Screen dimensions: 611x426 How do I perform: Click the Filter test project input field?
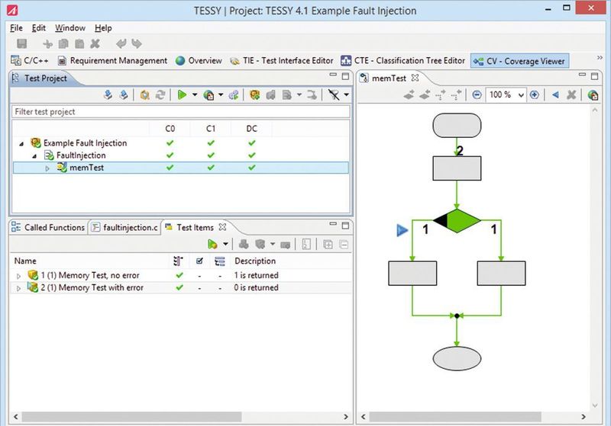point(181,111)
